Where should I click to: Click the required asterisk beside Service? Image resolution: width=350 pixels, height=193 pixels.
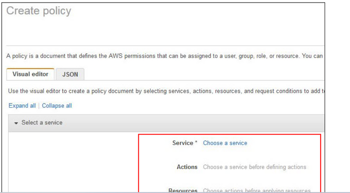pos(196,143)
